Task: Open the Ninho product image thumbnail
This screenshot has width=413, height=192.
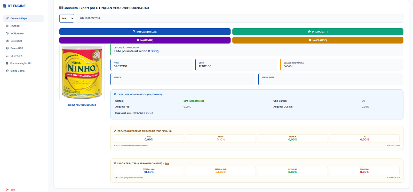Action: click(82, 72)
